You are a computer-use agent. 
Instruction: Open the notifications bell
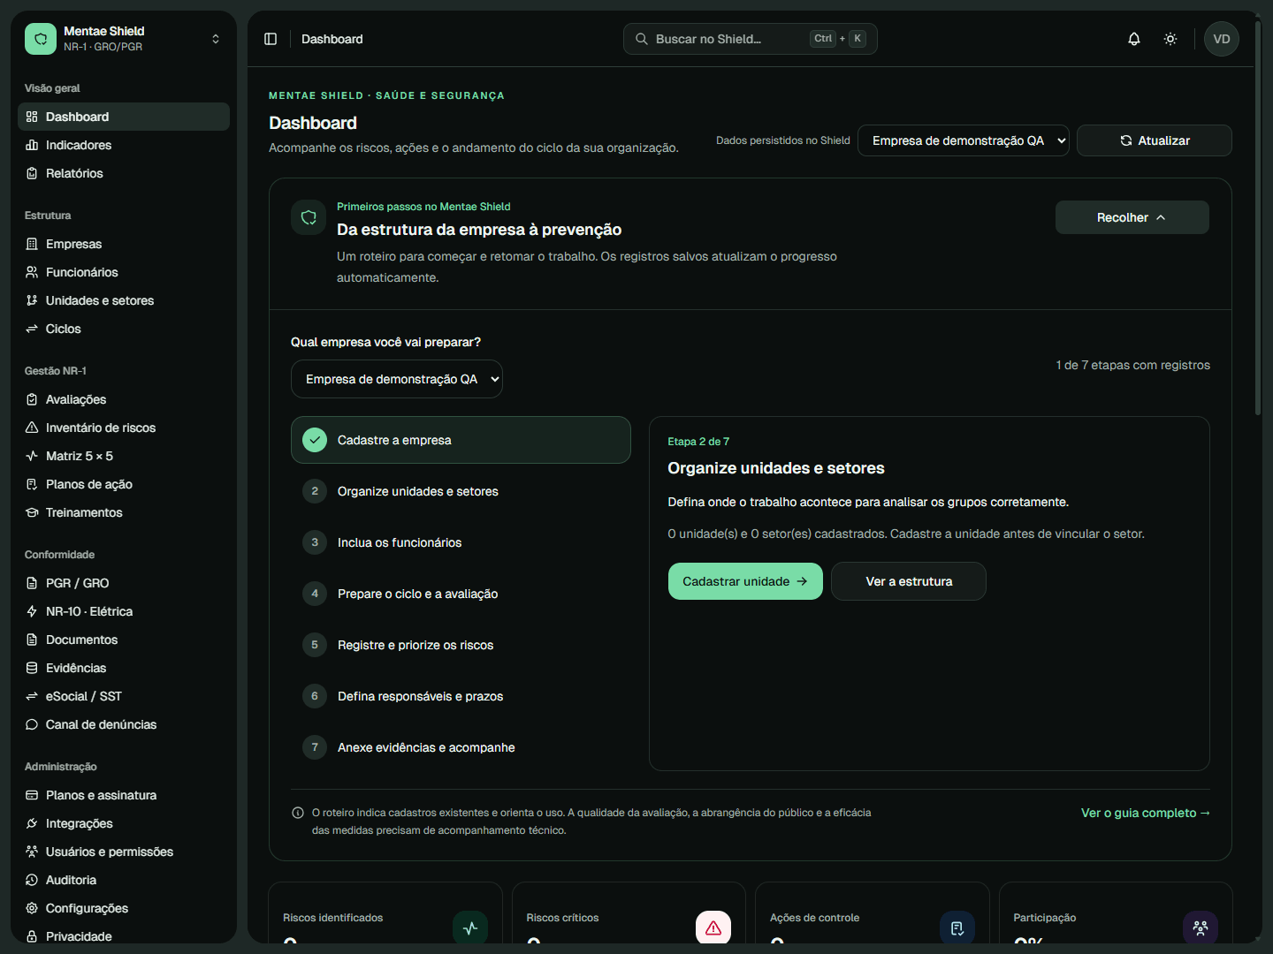[x=1134, y=39]
